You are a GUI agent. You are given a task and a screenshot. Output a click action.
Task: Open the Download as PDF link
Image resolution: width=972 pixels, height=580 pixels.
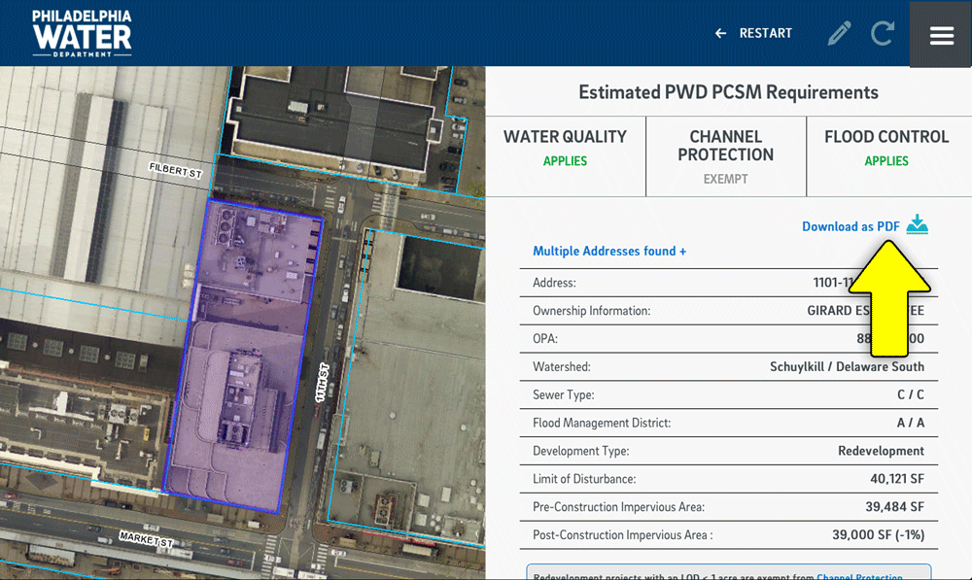[x=850, y=226]
